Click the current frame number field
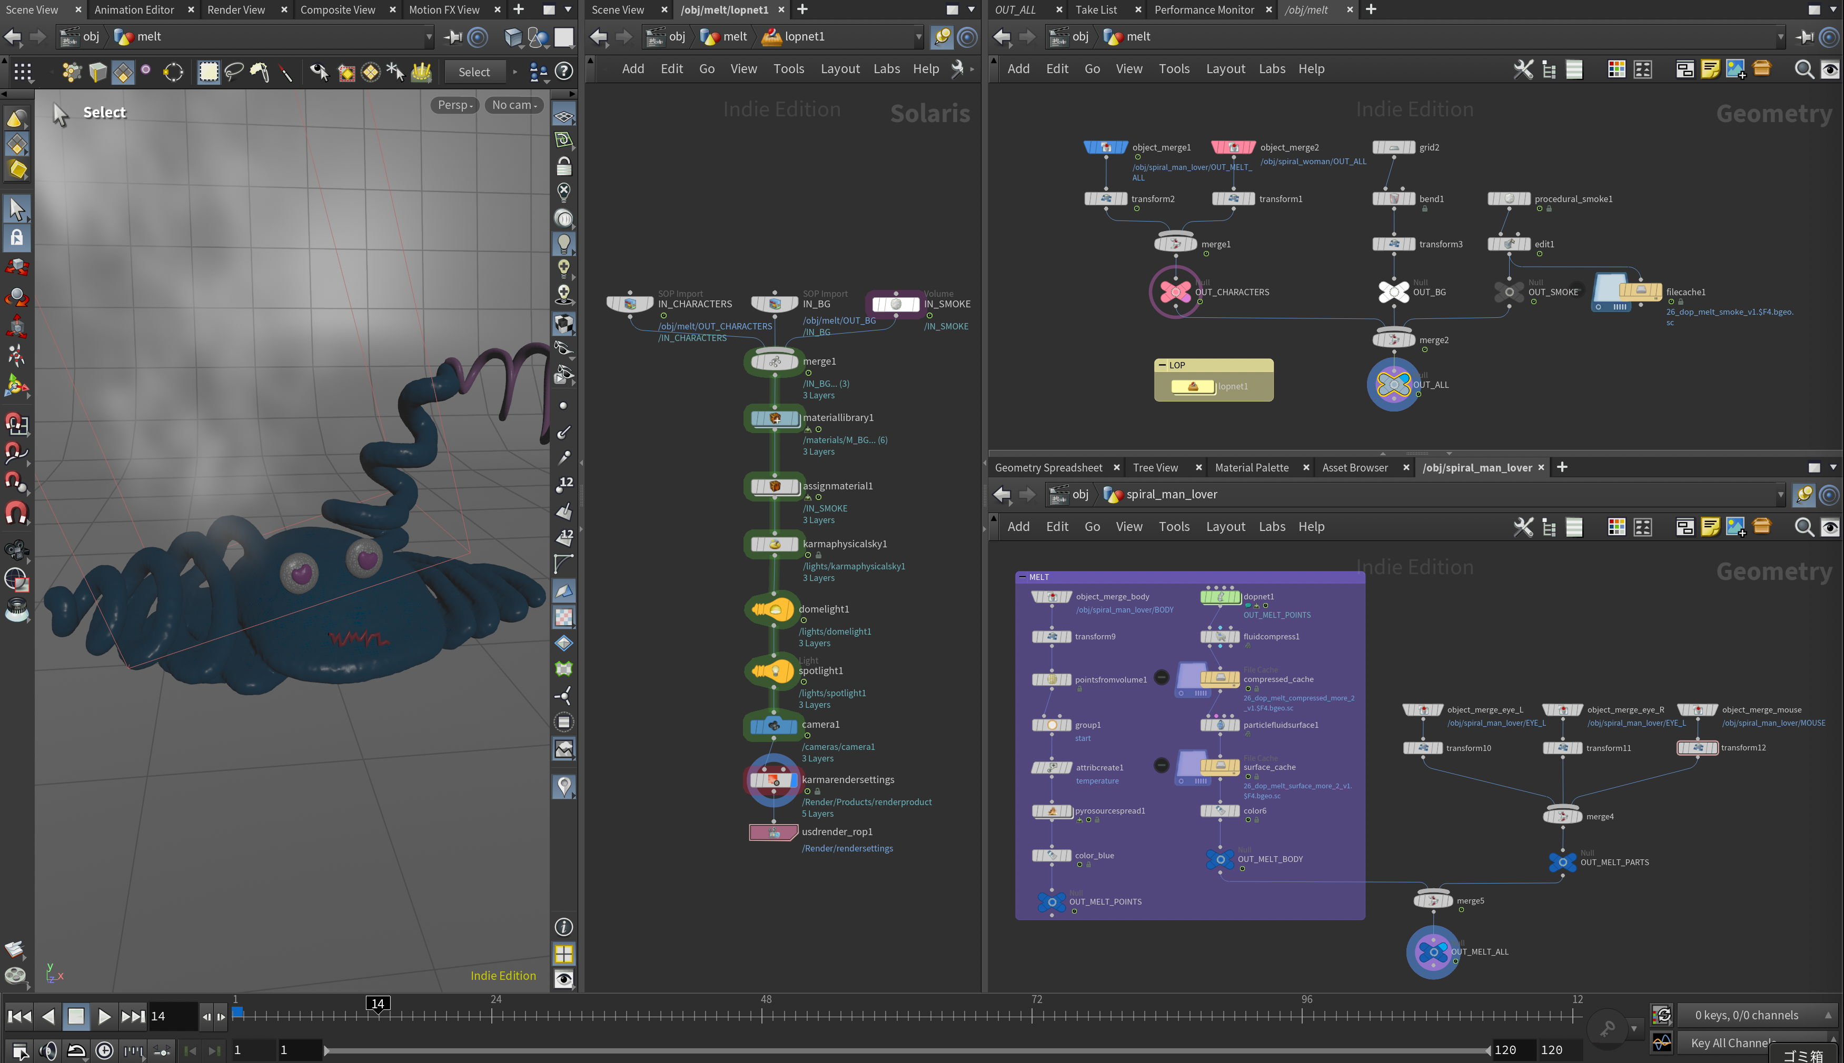 pos(172,1016)
